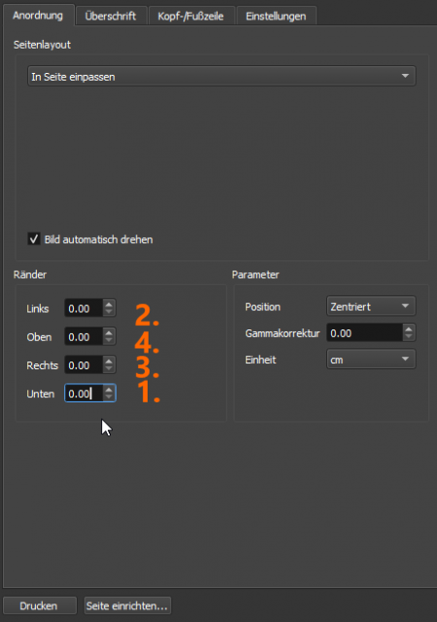Increase the Oben margin with up arrow
The image size is (437, 622).
(109, 332)
